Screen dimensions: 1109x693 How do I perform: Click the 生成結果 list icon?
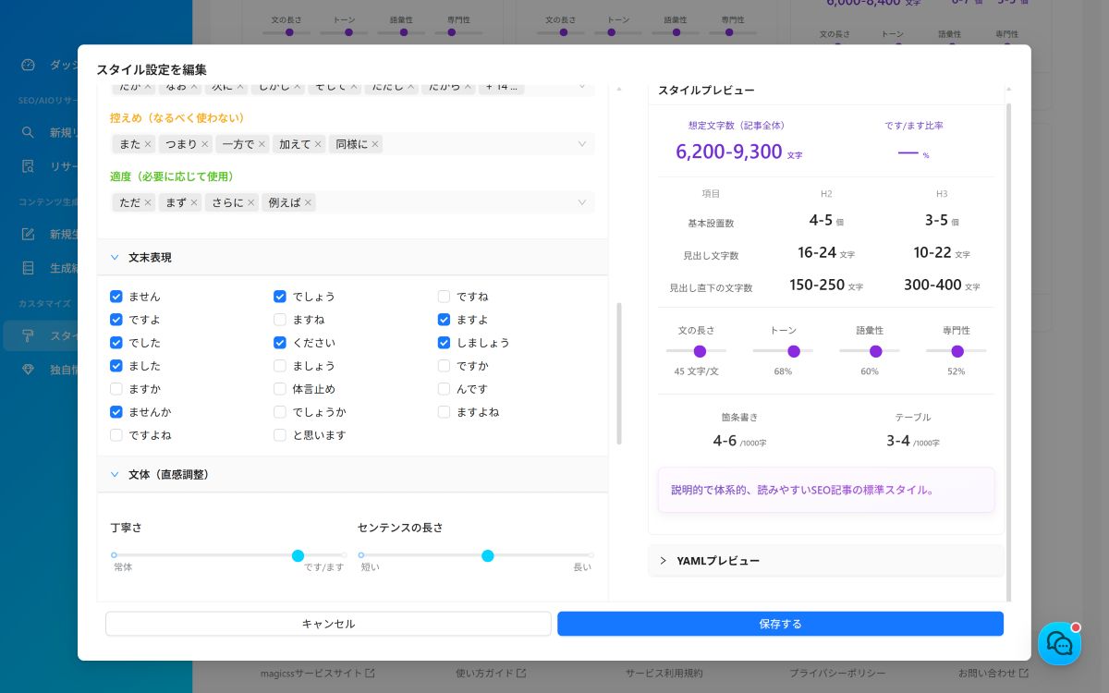click(27, 268)
